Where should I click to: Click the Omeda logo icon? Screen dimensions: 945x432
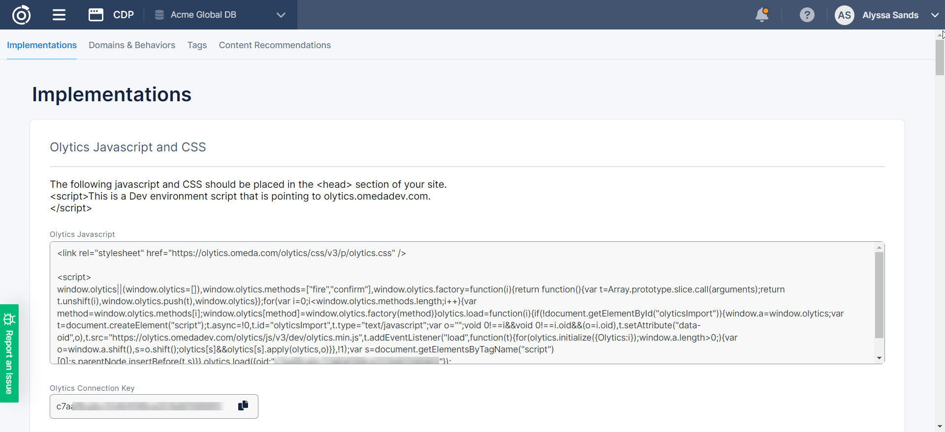(21, 15)
